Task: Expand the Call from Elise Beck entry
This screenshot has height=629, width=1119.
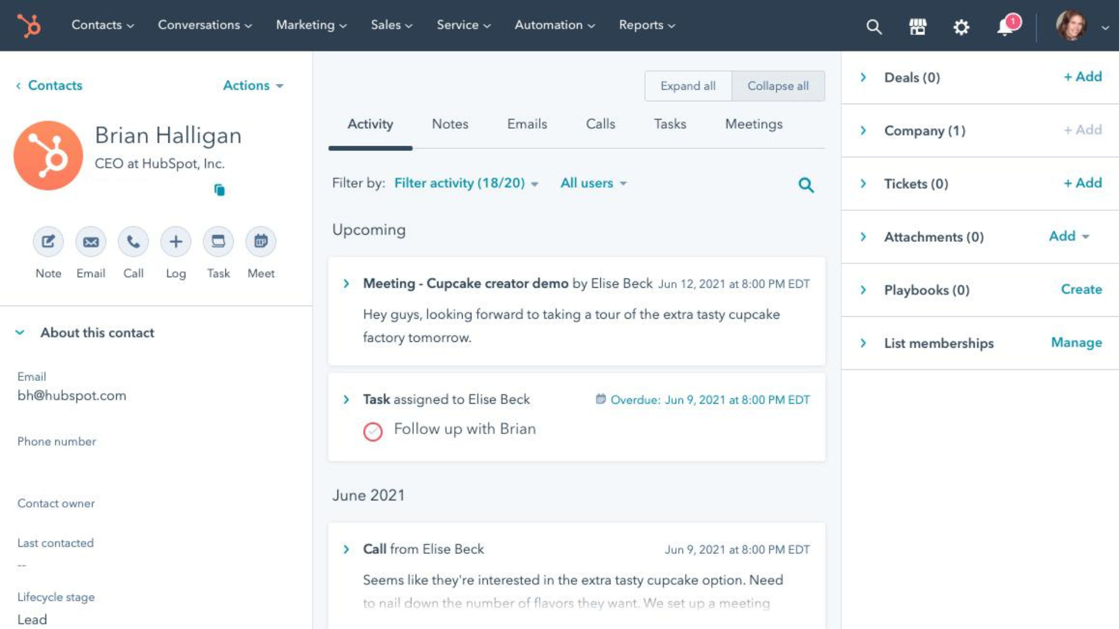Action: [346, 549]
